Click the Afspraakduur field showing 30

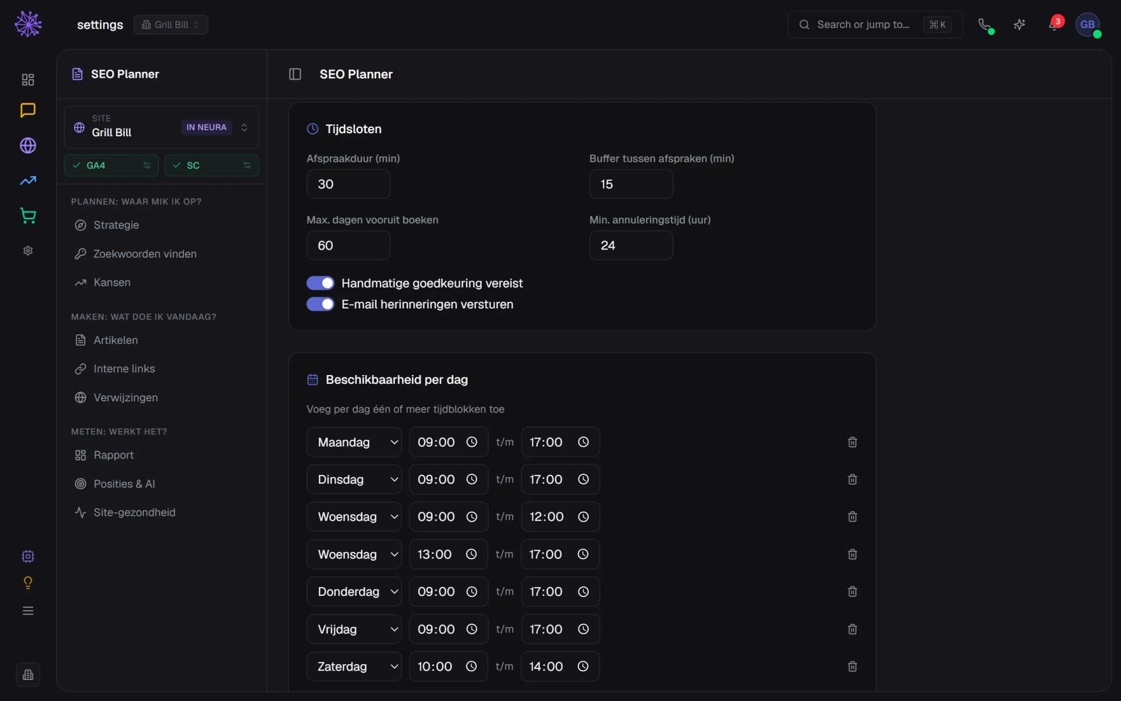[x=349, y=184]
